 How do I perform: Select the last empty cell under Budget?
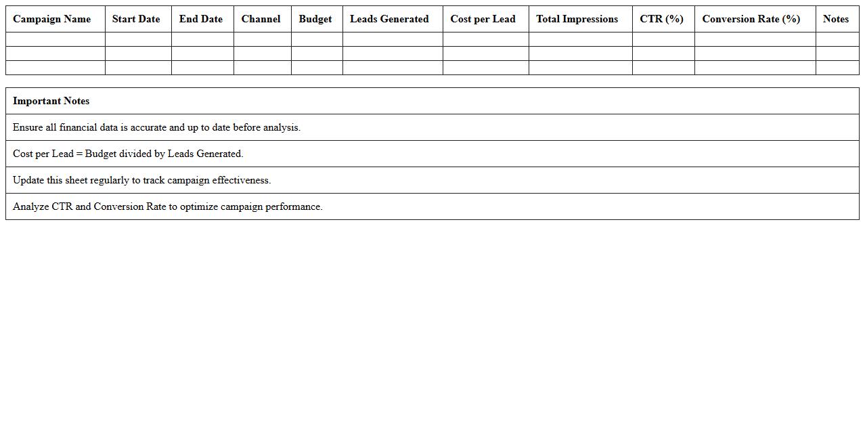coord(317,68)
